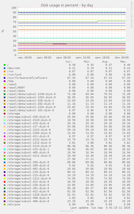
Task: Select /storage/subvol-419-disk-0 label
Action: 28,123
